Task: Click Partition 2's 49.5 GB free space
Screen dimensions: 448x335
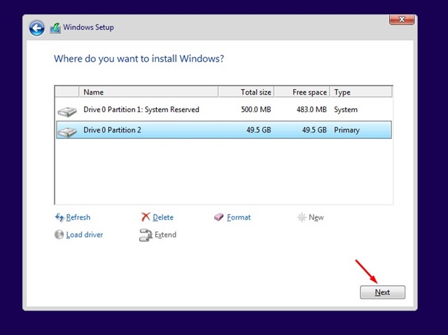Action: [314, 130]
